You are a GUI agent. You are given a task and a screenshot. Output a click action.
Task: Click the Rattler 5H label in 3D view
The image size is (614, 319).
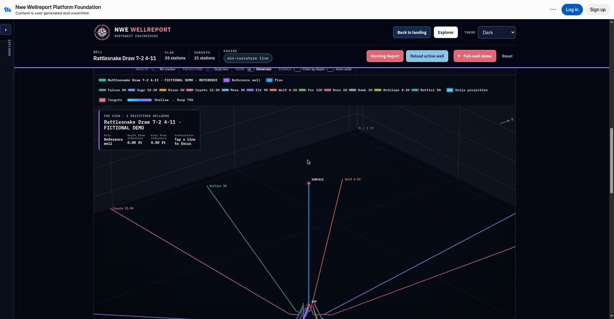tap(218, 186)
